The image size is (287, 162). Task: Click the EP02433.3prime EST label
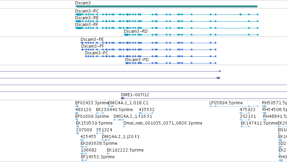[92, 103]
